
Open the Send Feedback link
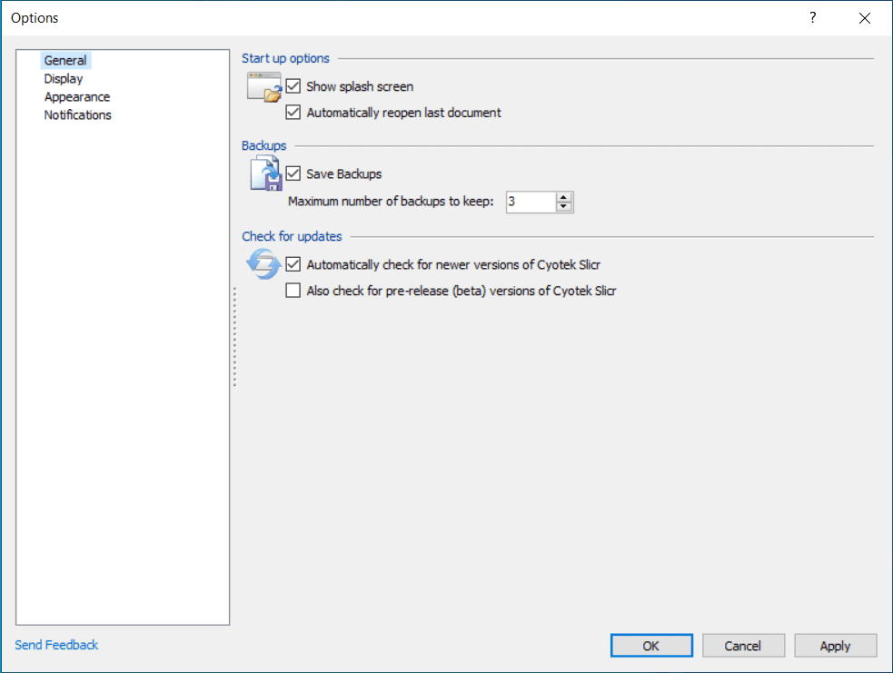pyautogui.click(x=56, y=645)
